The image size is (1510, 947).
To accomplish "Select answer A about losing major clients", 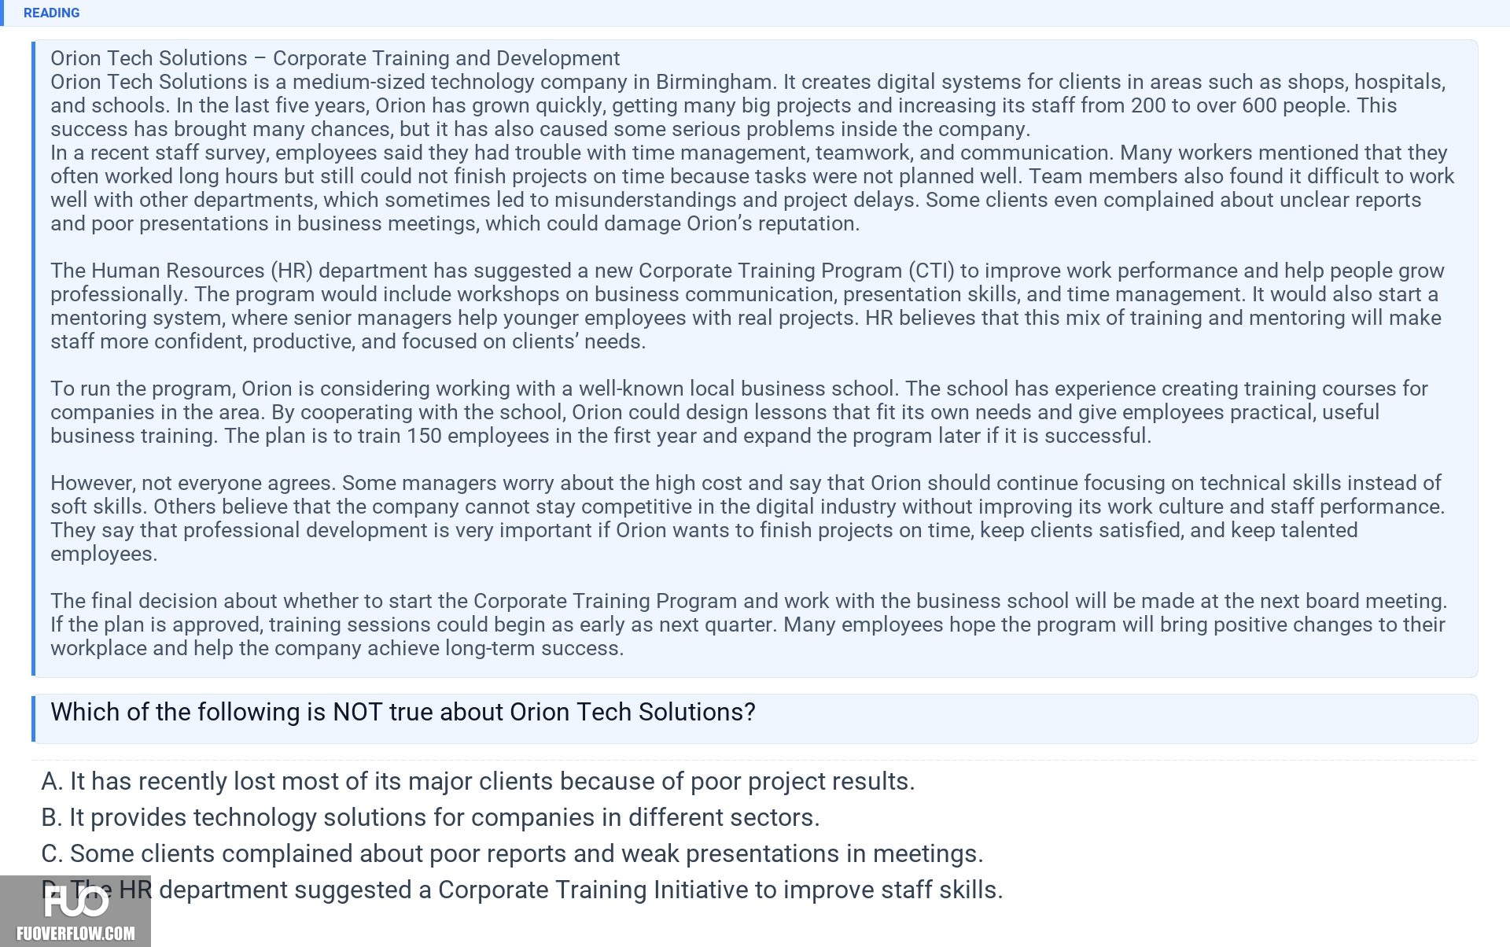I will pos(478,781).
